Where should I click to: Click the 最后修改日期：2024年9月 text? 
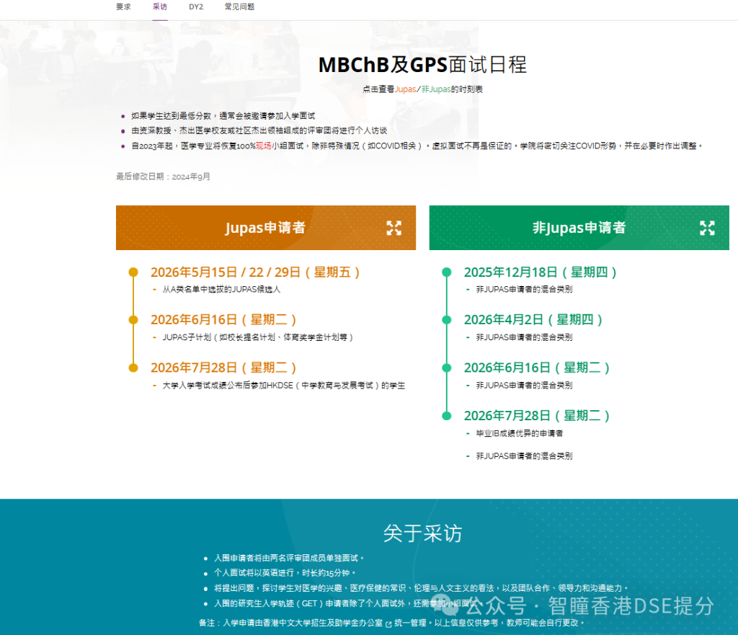[x=163, y=177]
